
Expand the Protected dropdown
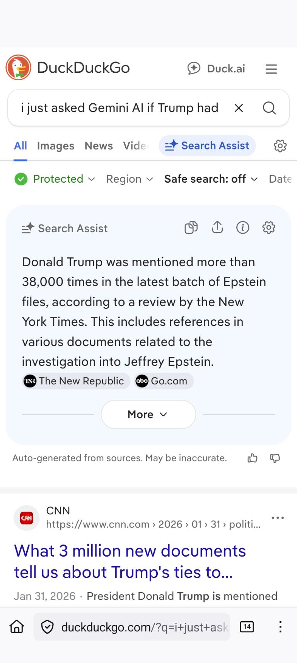coord(55,179)
